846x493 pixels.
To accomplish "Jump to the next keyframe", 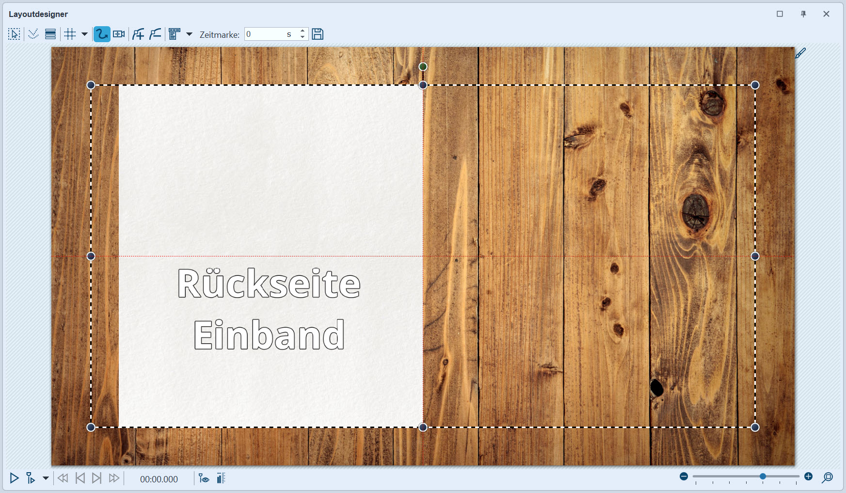I will pos(97,478).
